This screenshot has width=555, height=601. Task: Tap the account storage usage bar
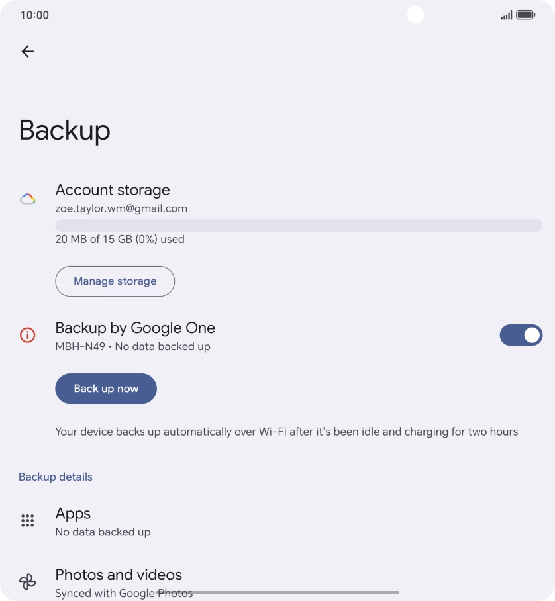299,226
